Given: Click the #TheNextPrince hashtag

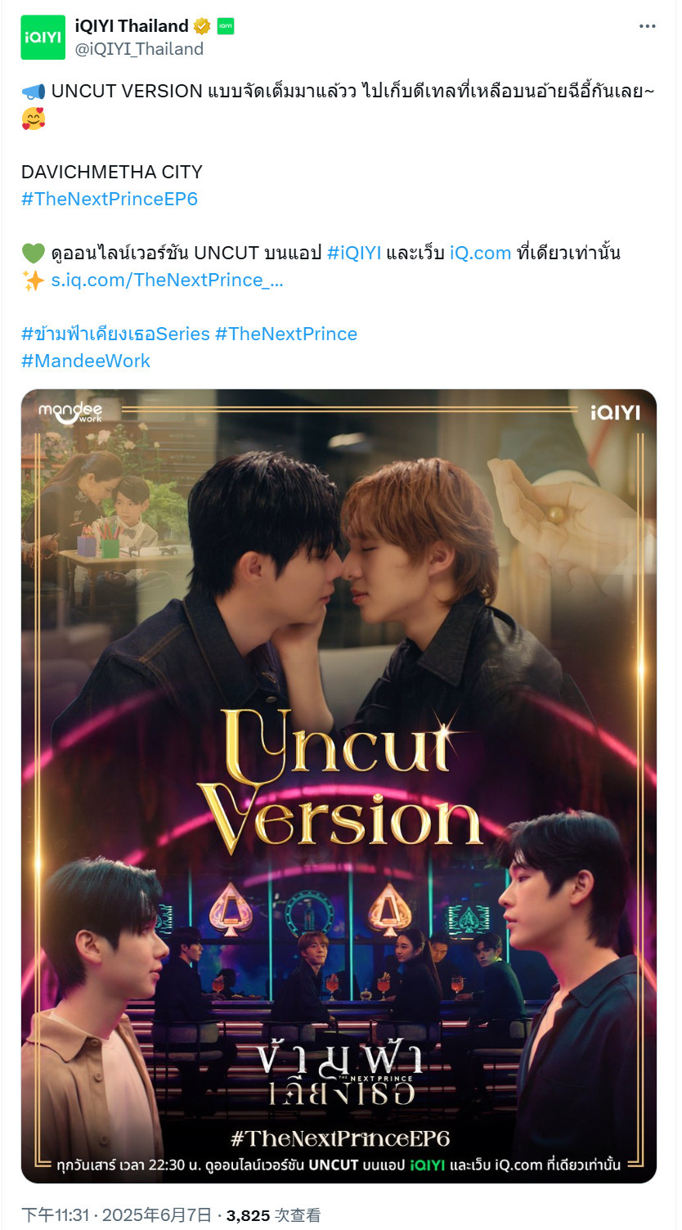Looking at the screenshot, I should pyautogui.click(x=286, y=334).
